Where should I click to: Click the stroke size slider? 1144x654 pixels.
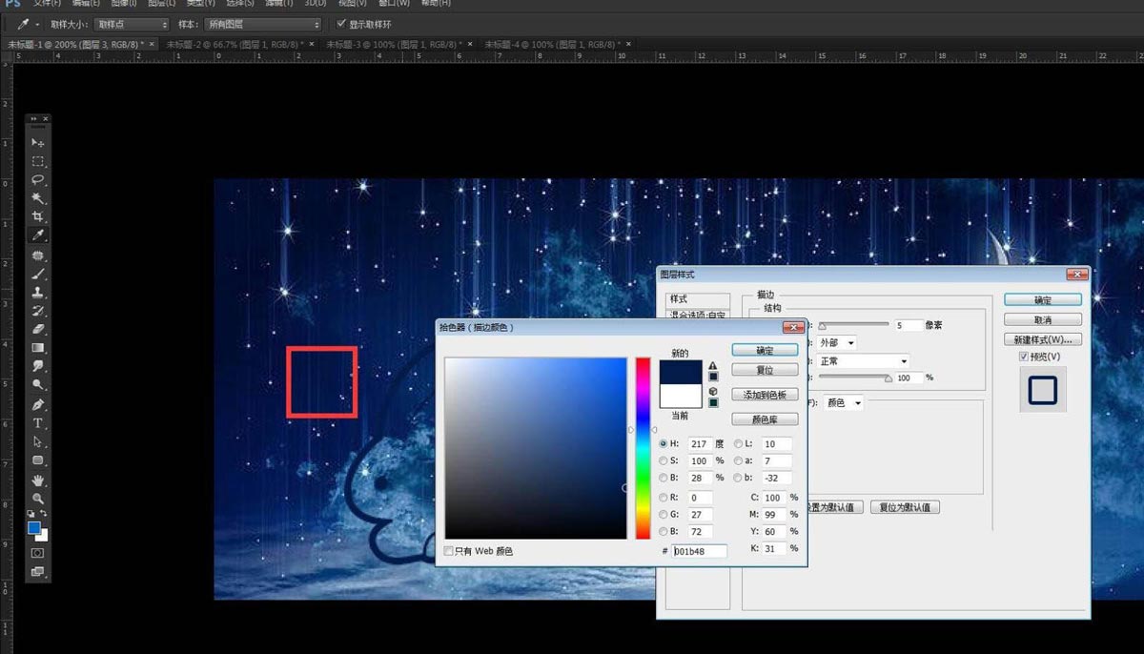tap(853, 326)
